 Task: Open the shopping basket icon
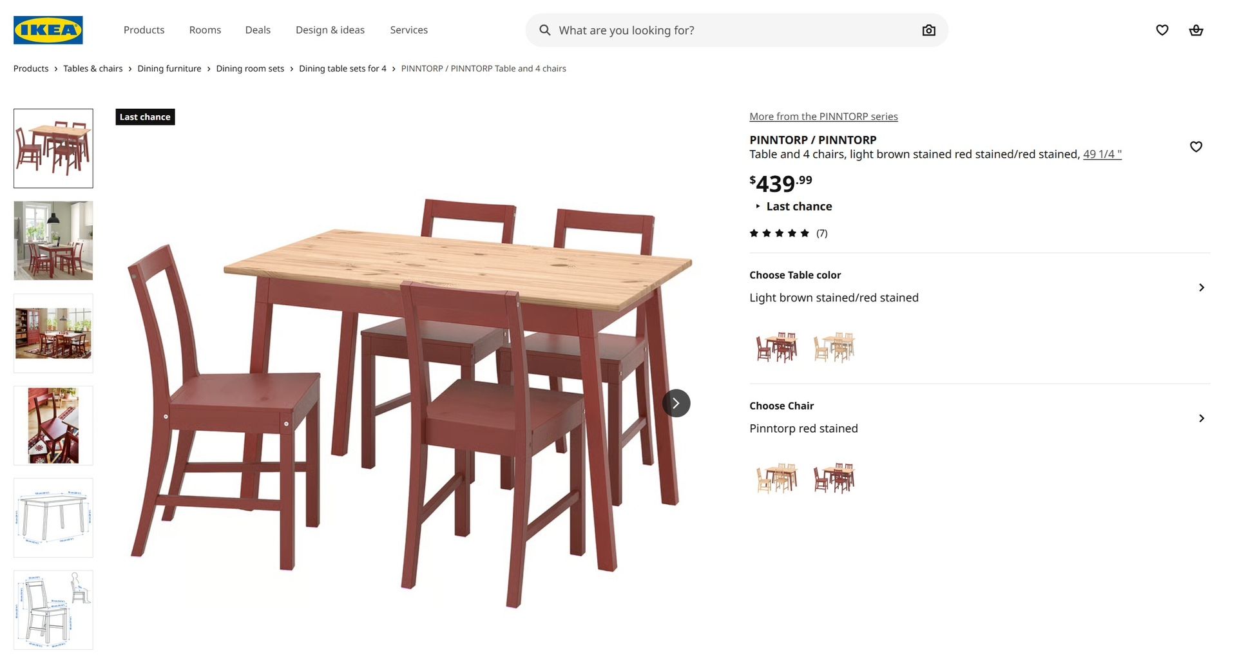pos(1196,30)
